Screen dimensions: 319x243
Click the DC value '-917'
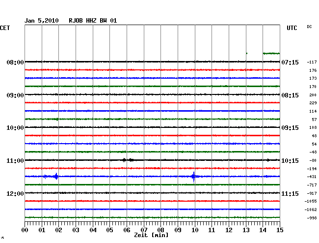pyautogui.click(x=312, y=193)
